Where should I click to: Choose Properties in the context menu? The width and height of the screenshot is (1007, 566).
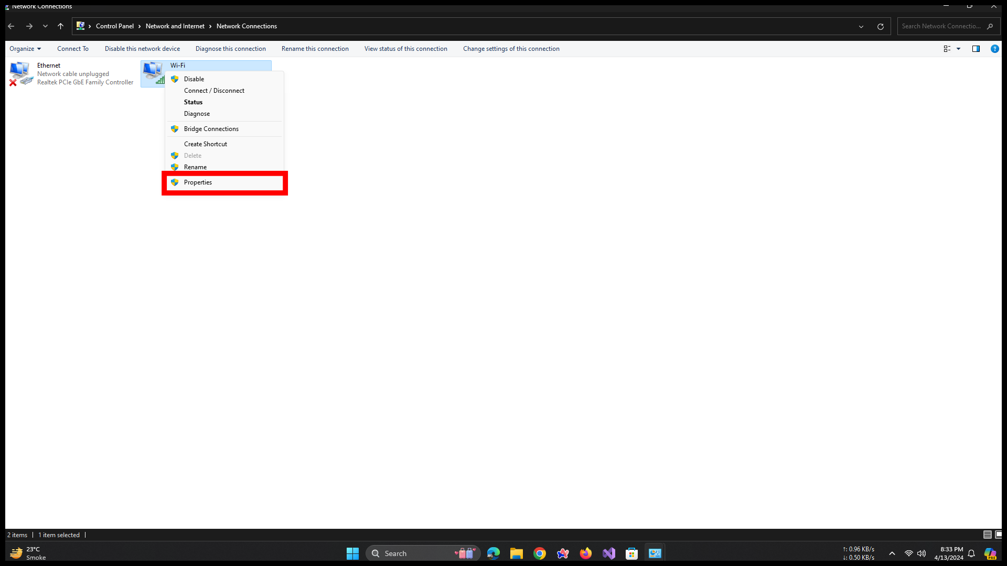tap(198, 182)
